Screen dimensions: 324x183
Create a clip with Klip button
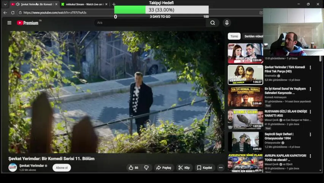tap(184, 168)
